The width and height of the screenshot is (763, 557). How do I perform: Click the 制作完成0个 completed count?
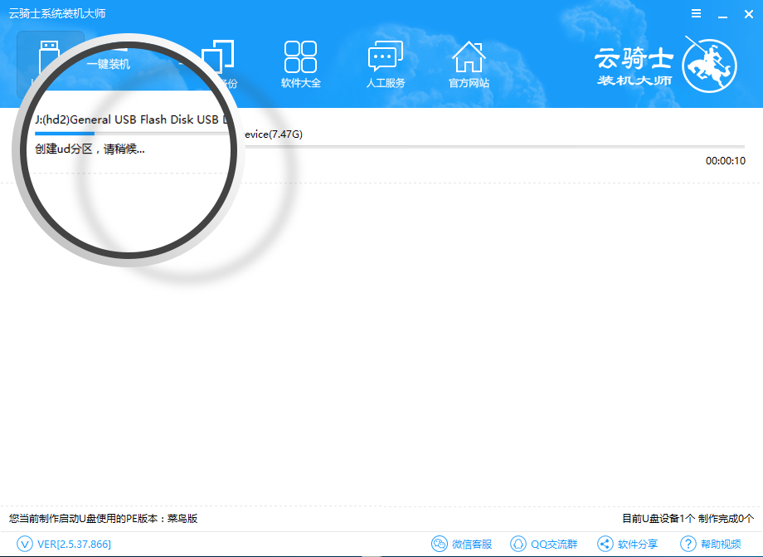tap(726, 519)
